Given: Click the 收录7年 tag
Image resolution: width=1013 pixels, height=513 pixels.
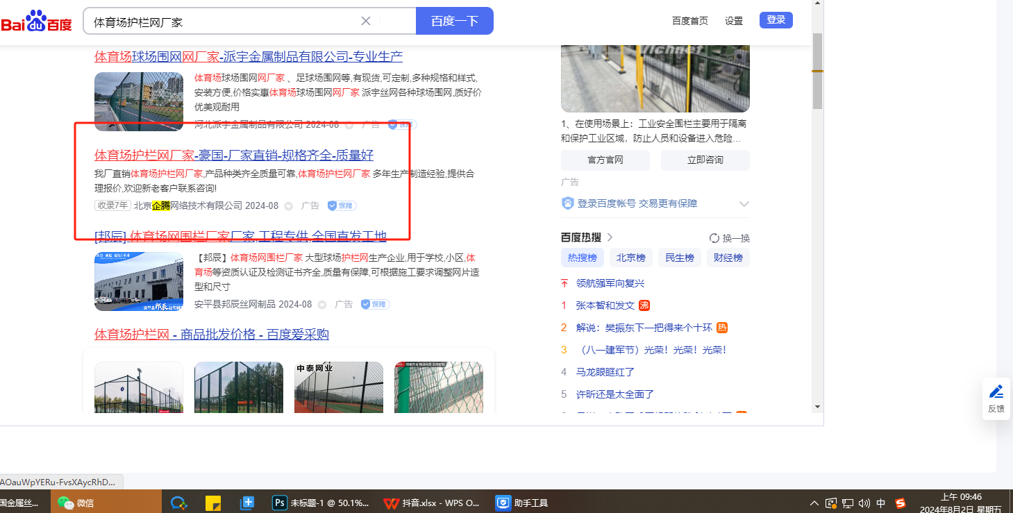Looking at the screenshot, I should pyautogui.click(x=112, y=205).
